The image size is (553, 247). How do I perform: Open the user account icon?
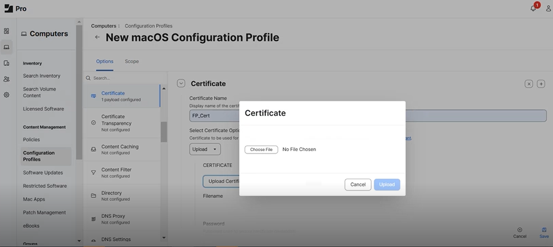[548, 9]
